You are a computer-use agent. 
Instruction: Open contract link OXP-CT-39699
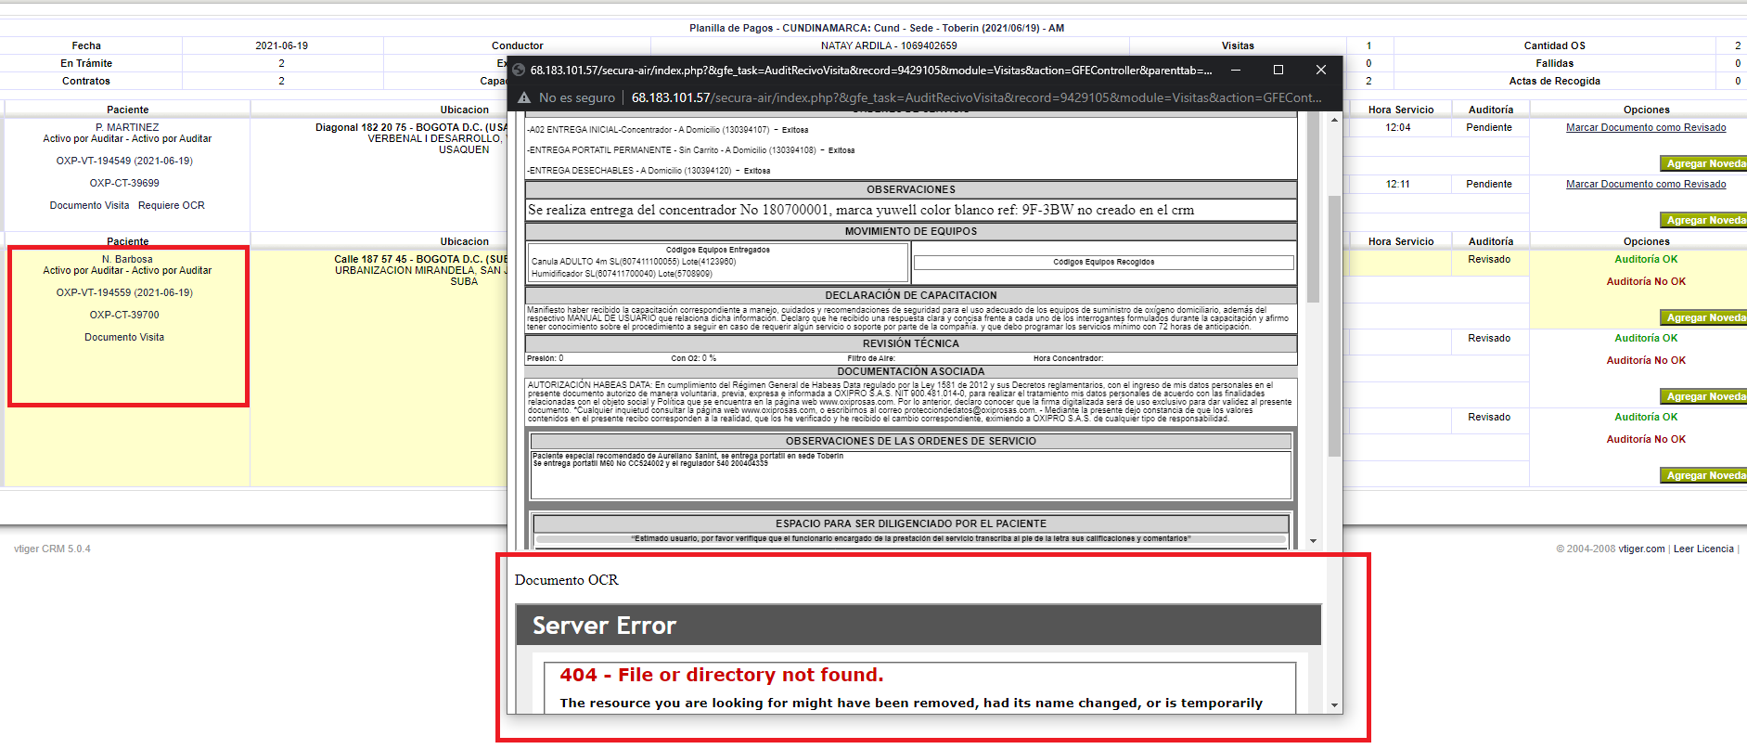coord(124,184)
